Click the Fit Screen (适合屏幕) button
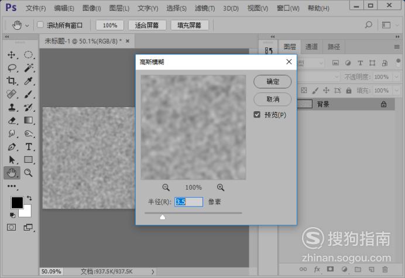405x278 pixels. coord(147,25)
